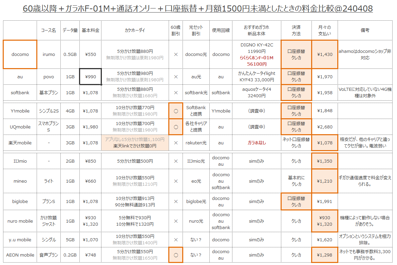Click the nuro mobile carrier name cell
Viewport: 397px width, 265px height.
pos(20,221)
